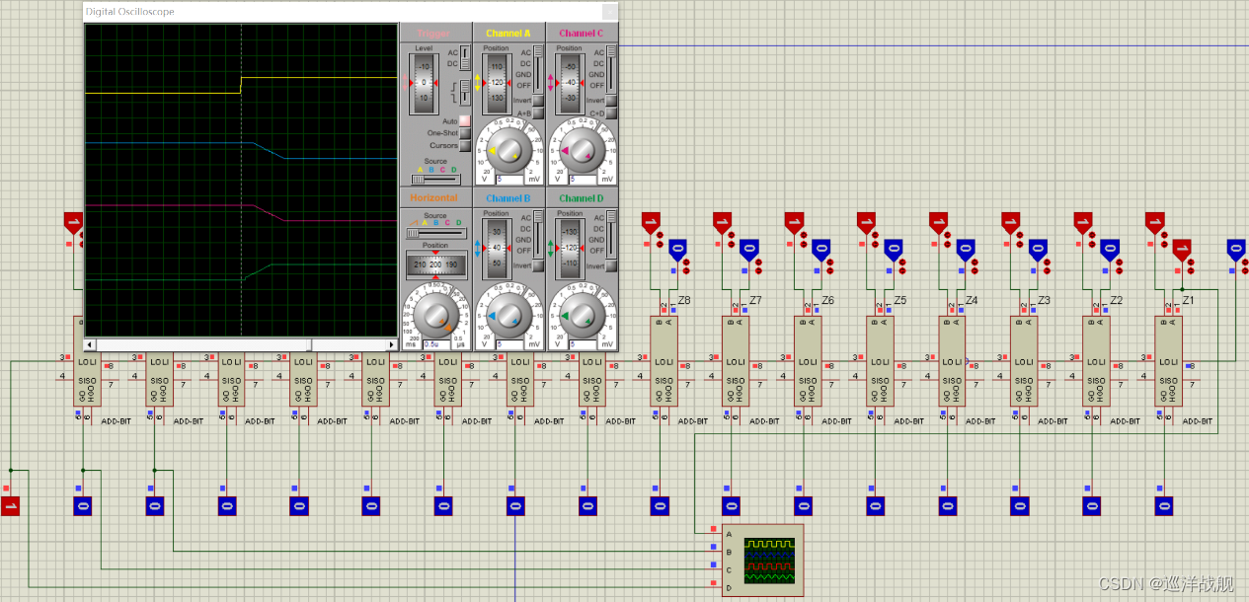Click the sum output probe below Z4
The height and width of the screenshot is (602, 1249).
[x=948, y=506]
